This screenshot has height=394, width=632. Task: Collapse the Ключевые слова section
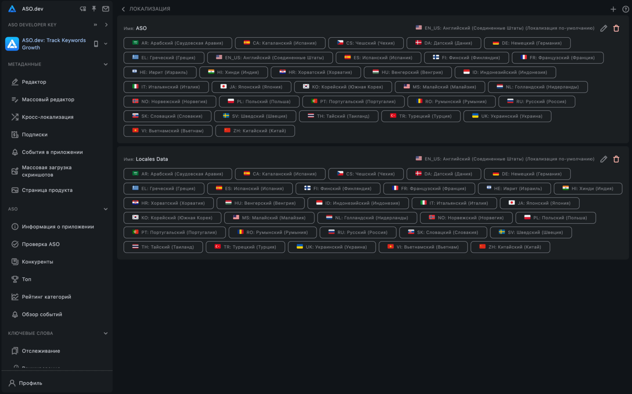(x=105, y=333)
